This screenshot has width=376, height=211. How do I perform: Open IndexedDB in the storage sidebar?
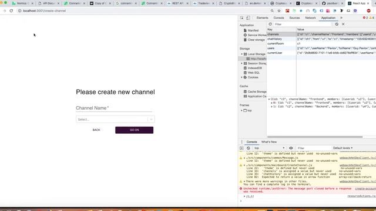(x=253, y=68)
